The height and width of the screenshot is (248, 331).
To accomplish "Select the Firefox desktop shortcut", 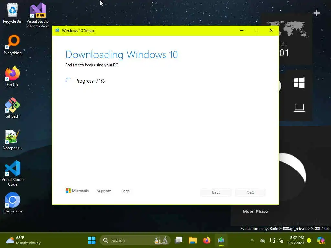I will pyautogui.click(x=13, y=76).
